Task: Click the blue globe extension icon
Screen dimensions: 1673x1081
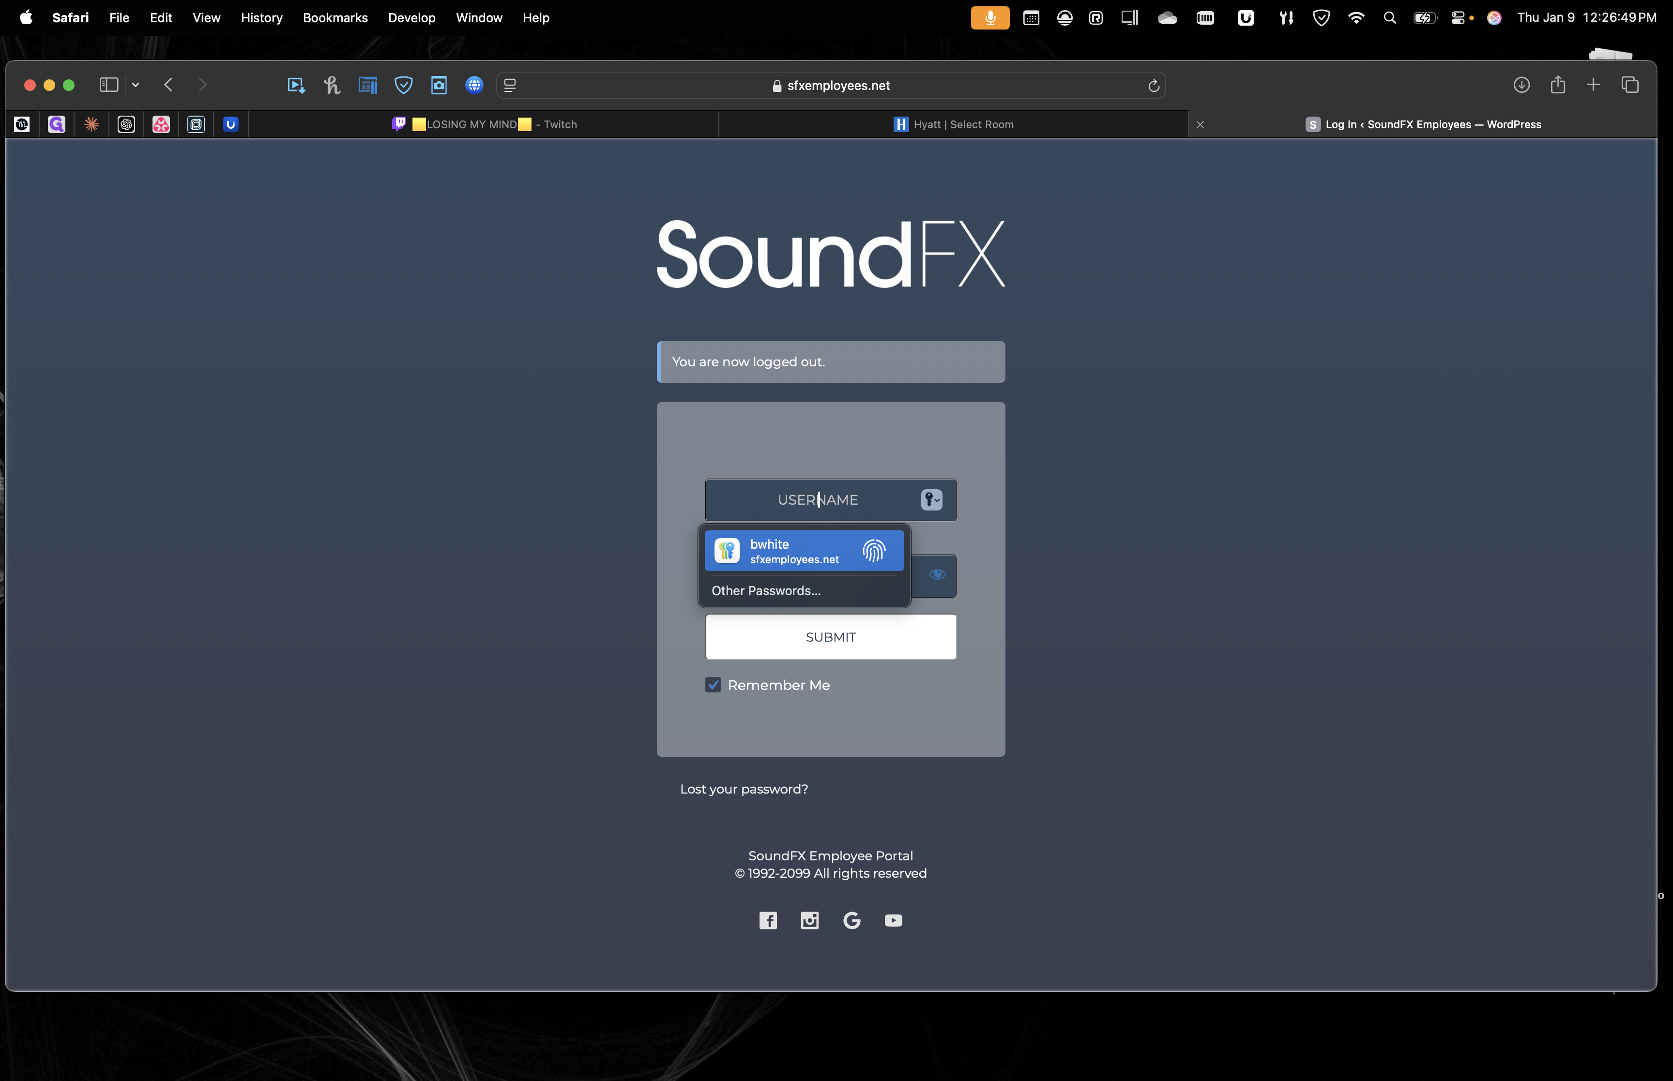Action: [474, 85]
